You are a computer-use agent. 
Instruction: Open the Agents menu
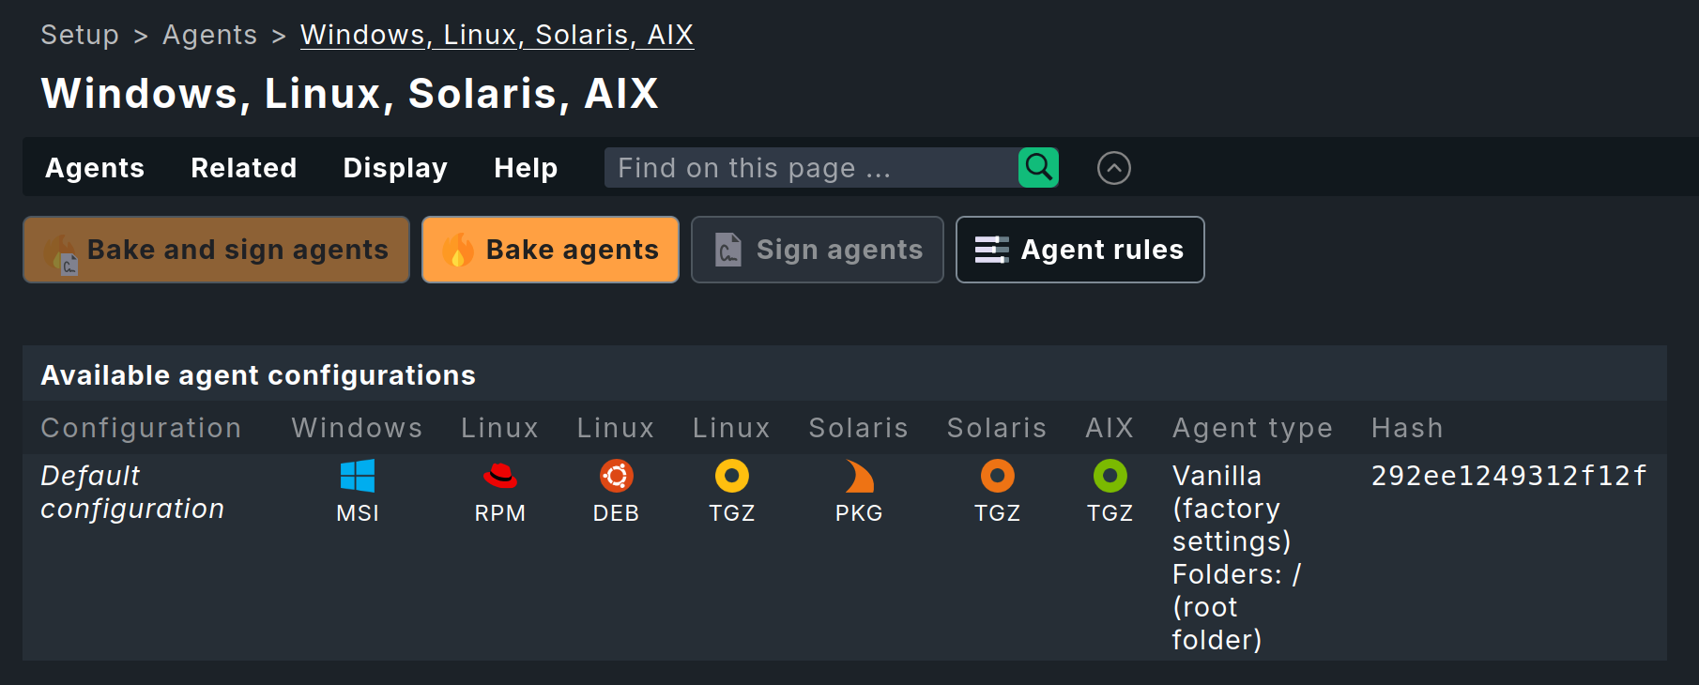pyautogui.click(x=94, y=167)
